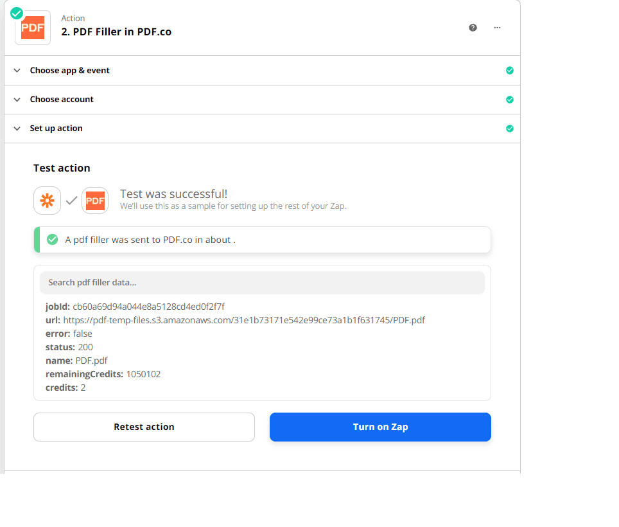Image resolution: width=619 pixels, height=527 pixels.
Task: Click green check on Choose account row
Action: point(509,100)
